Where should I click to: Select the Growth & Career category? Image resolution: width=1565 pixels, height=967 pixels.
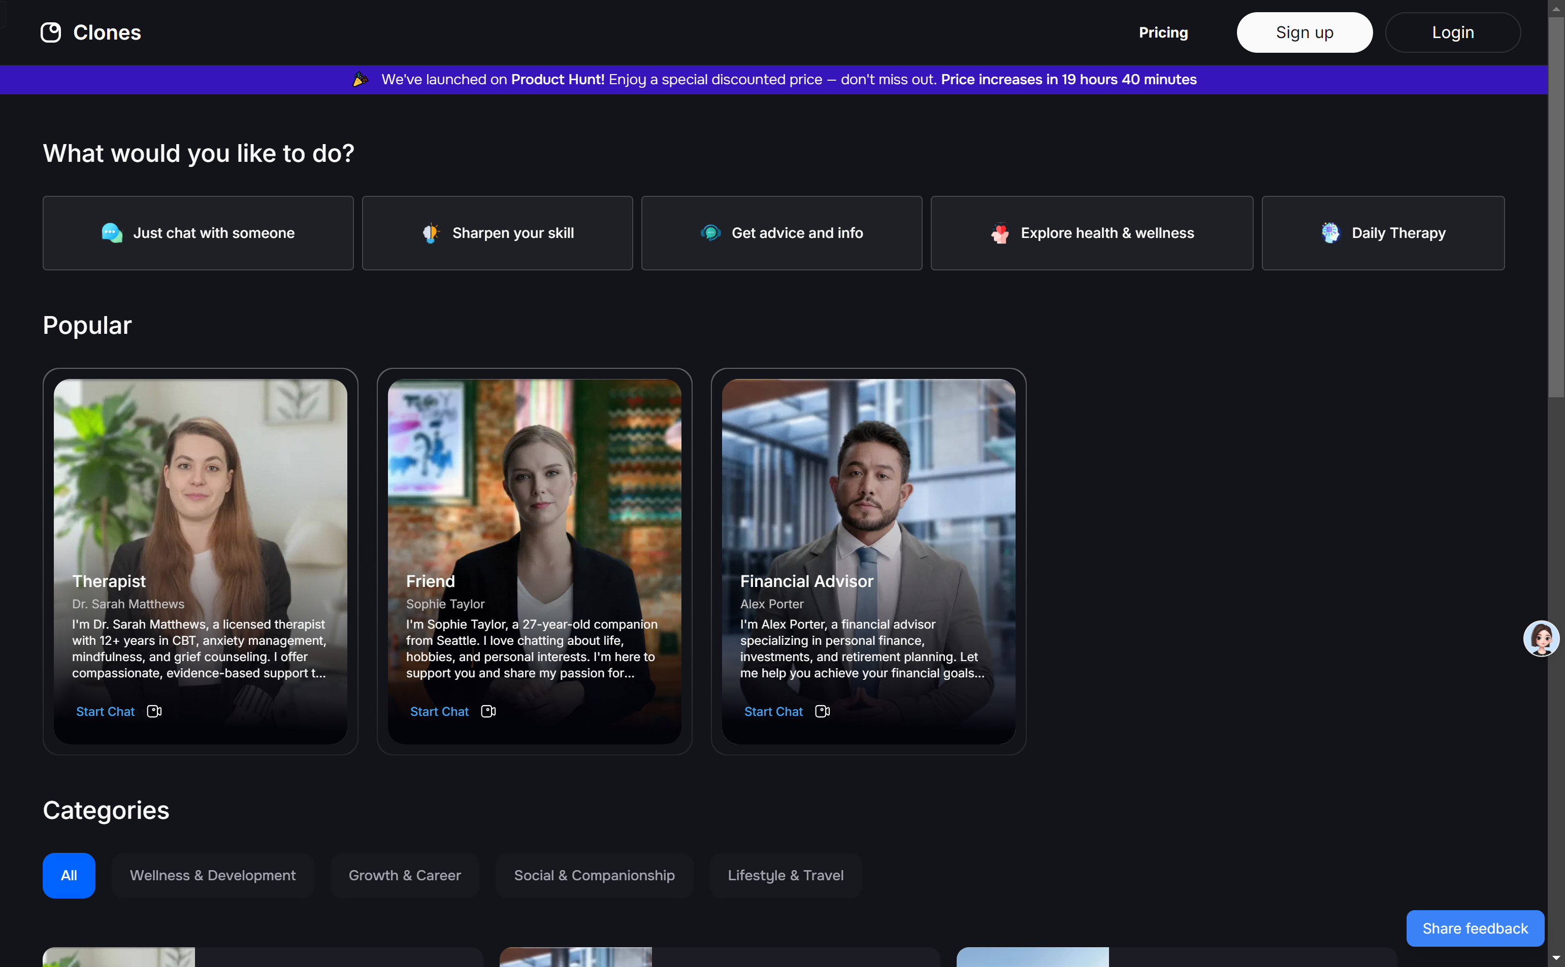(405, 876)
